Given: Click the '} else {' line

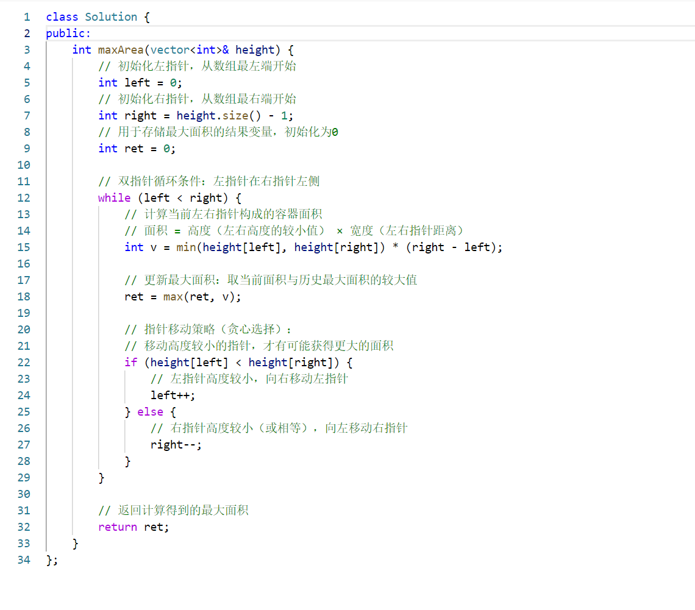Looking at the screenshot, I should coord(150,412).
